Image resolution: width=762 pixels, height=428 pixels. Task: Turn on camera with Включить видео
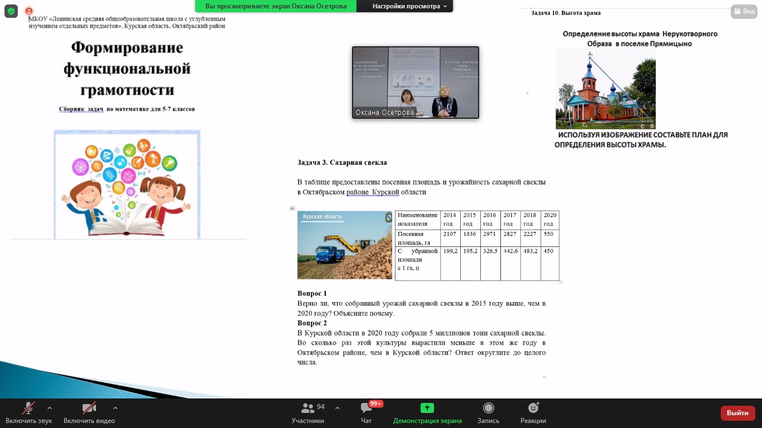(89, 414)
